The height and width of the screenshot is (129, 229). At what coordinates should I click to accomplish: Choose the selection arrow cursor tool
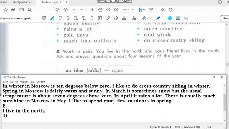[x=92, y=10]
